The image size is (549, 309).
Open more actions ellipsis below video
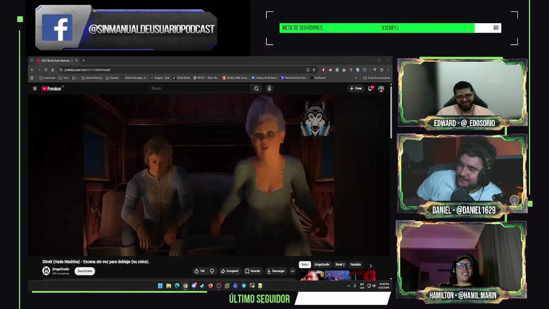pyautogui.click(x=293, y=271)
